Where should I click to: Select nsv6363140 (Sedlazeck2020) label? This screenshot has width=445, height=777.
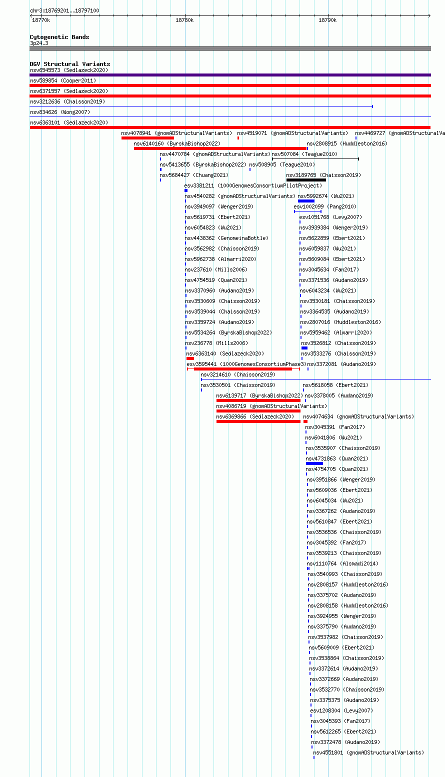click(x=225, y=353)
